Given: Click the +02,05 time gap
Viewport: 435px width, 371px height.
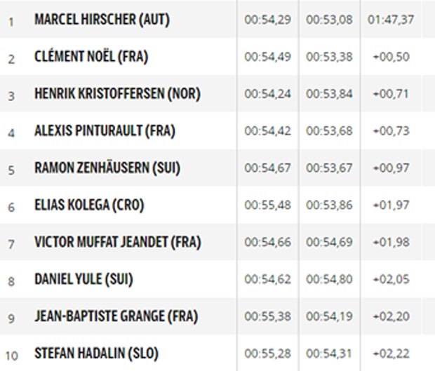Looking at the screenshot, I should pyautogui.click(x=391, y=279).
